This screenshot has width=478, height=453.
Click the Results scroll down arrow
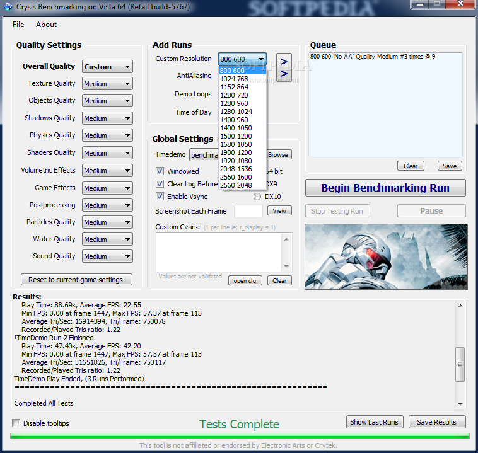pos(460,404)
